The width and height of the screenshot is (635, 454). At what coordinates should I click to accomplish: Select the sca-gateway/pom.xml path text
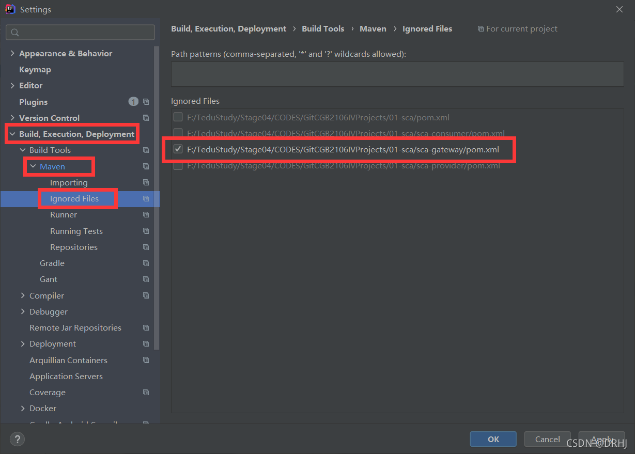[x=343, y=150]
